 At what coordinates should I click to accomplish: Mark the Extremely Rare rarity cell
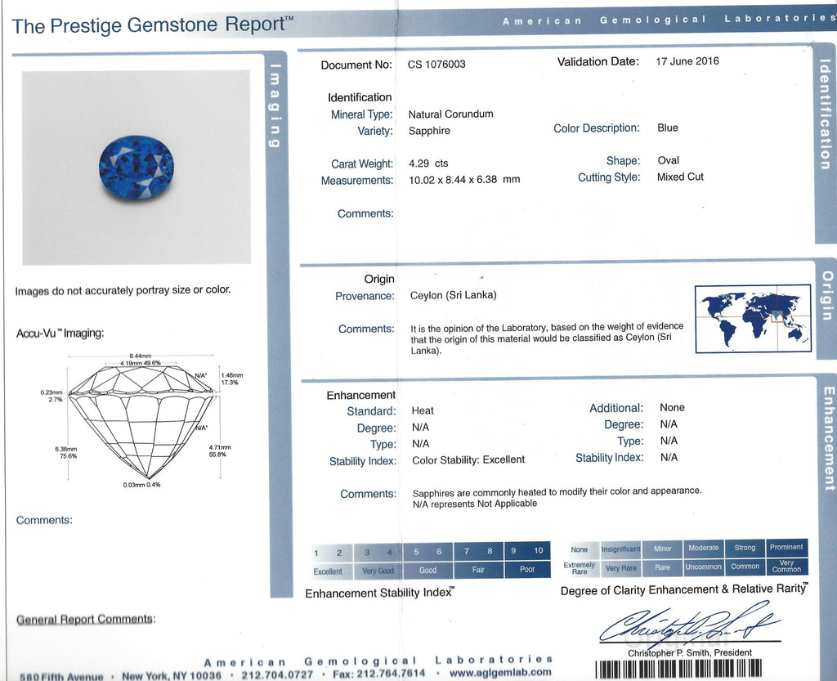[580, 567]
